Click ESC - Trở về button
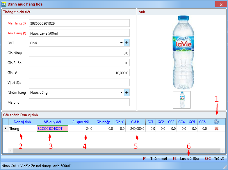The image size is (228, 170). coord(214,158)
